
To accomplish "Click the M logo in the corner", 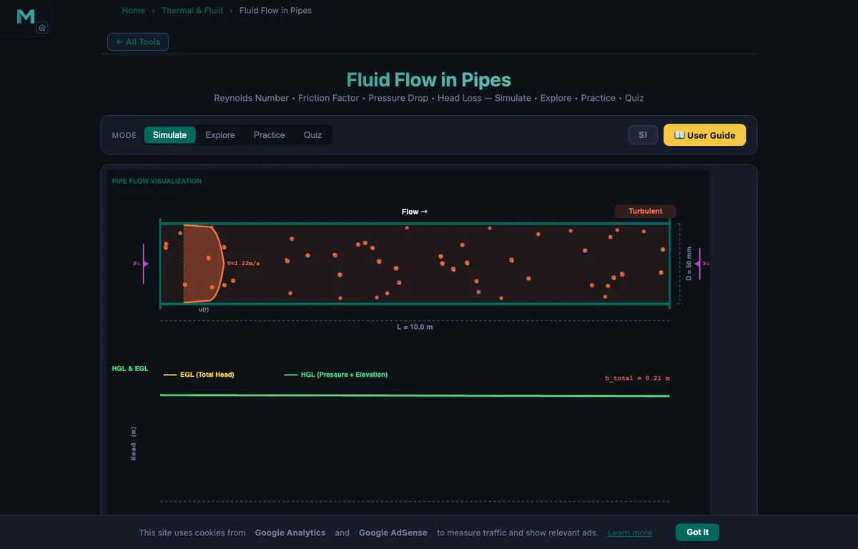I will (26, 16).
